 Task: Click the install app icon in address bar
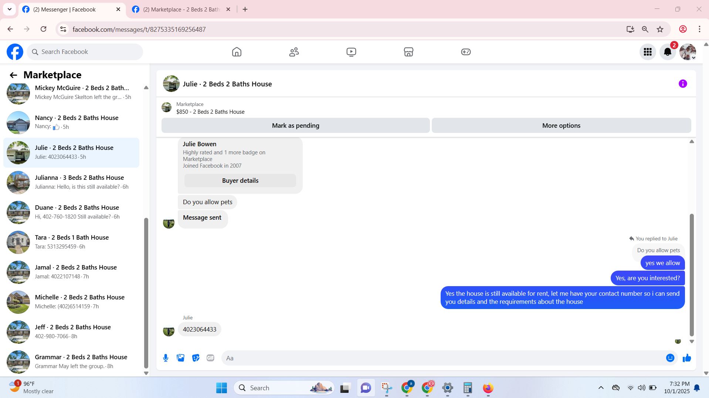click(x=630, y=29)
